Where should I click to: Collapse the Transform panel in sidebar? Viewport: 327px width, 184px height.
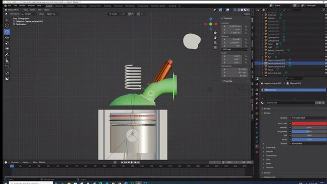click(x=227, y=18)
